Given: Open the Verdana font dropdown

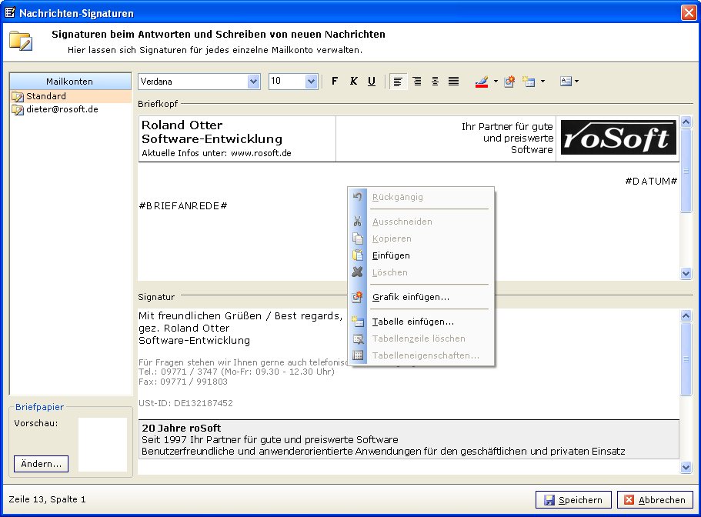Looking at the screenshot, I should (x=254, y=82).
